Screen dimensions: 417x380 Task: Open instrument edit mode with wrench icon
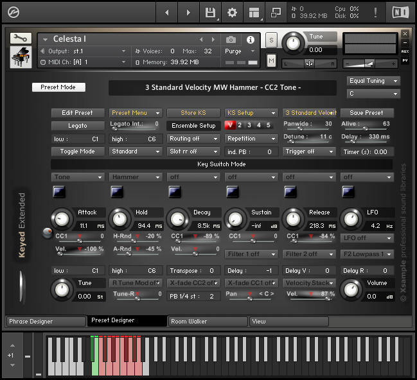pos(21,39)
